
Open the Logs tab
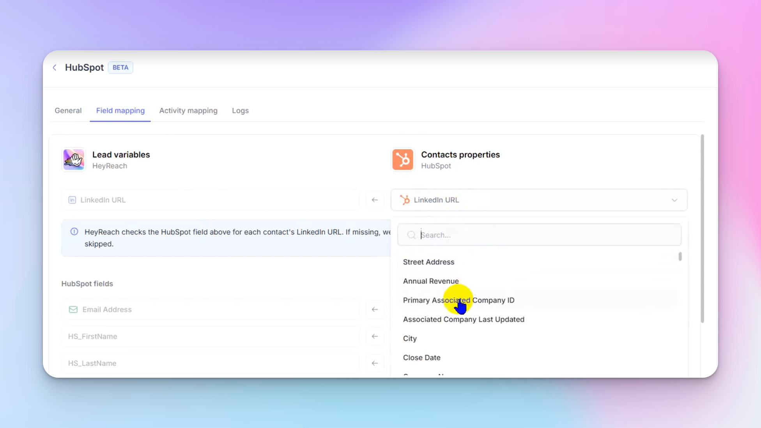(x=240, y=111)
